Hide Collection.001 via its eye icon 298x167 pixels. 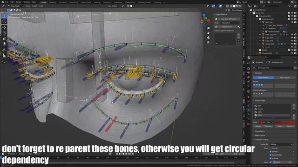click(x=292, y=16)
